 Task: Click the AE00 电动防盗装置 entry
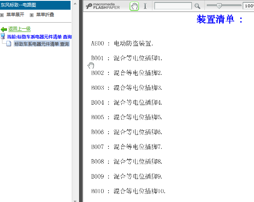pyautogui.click(x=122, y=44)
